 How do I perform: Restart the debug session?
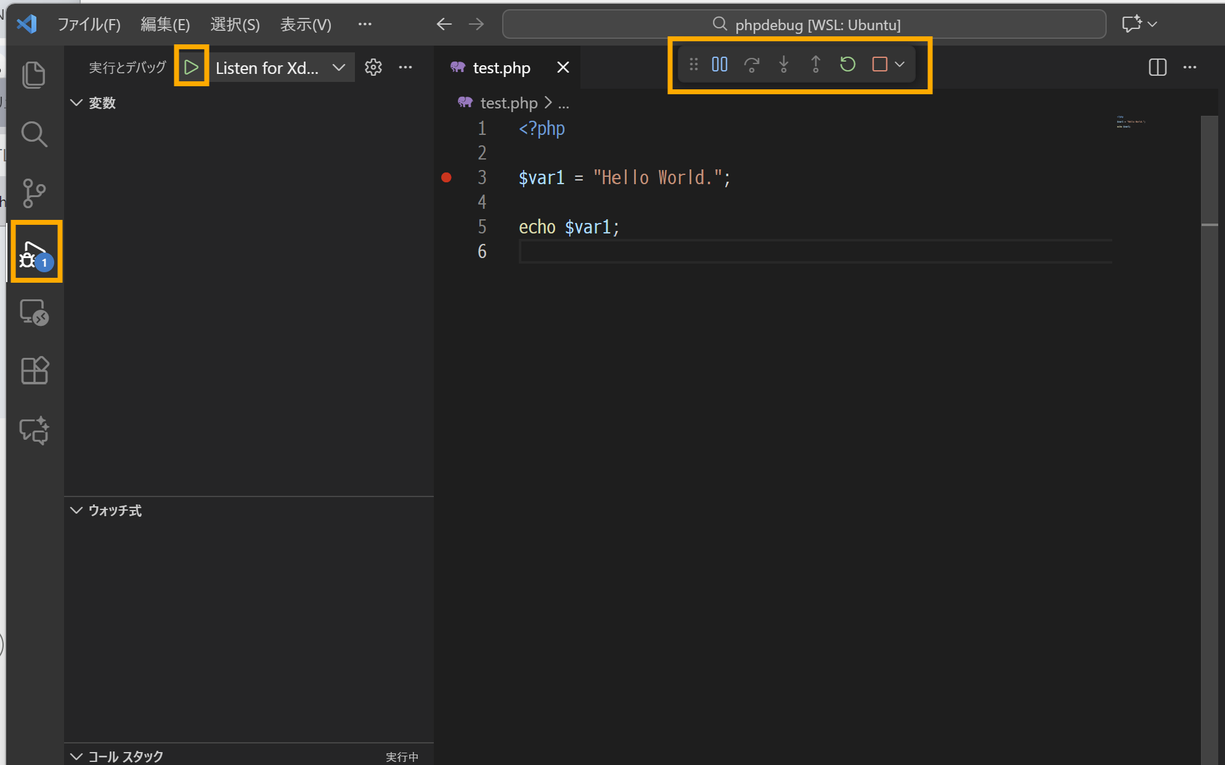point(848,65)
